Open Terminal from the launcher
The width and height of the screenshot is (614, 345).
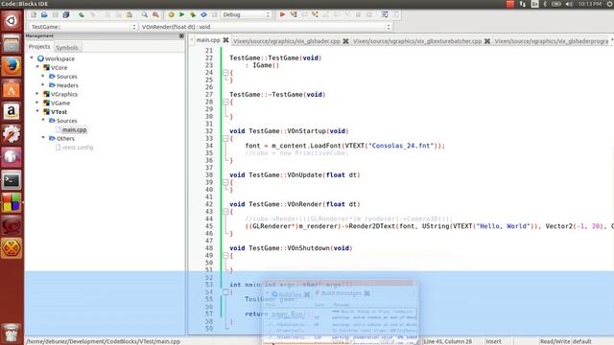coord(12,180)
